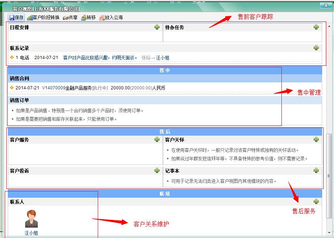Add a new 客户投诉 record
Screen dimensions: 334x238
point(157,170)
